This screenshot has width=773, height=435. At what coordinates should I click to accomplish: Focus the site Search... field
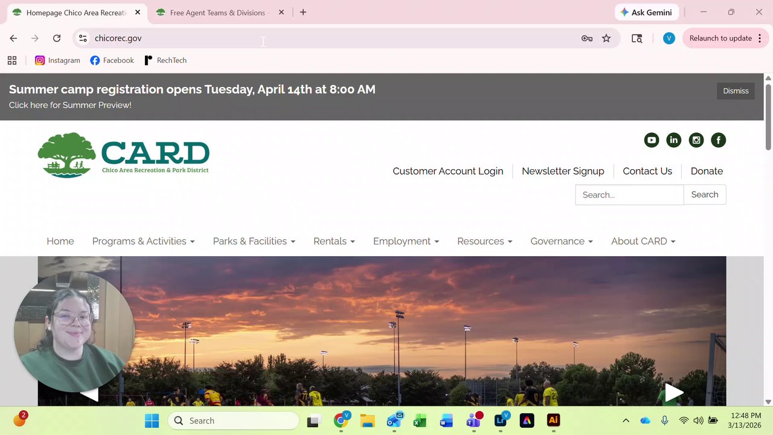[x=629, y=195]
